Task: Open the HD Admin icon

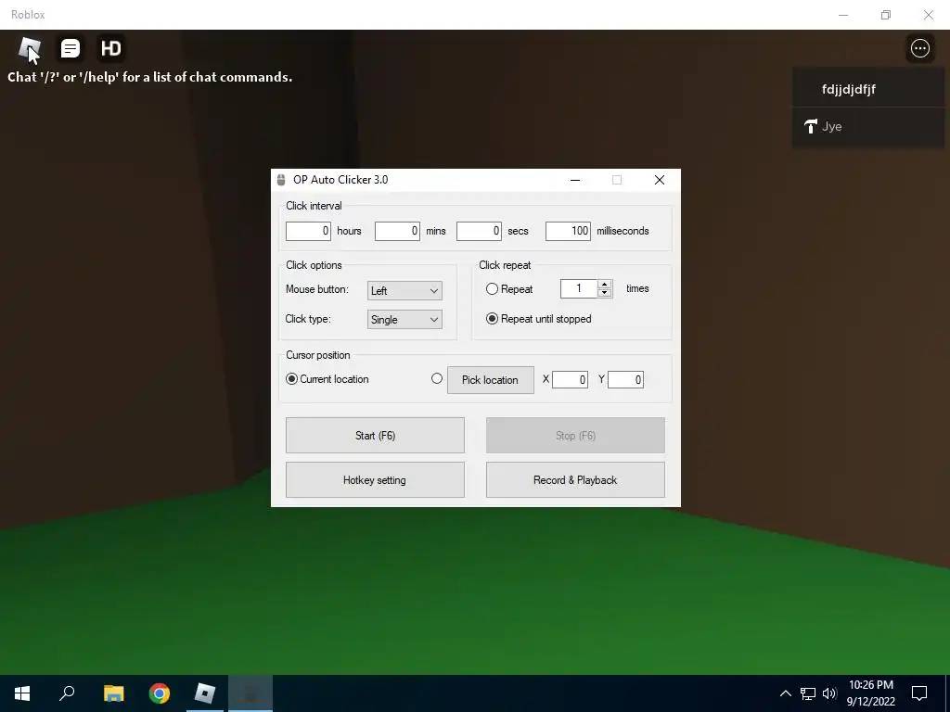Action: point(111,48)
